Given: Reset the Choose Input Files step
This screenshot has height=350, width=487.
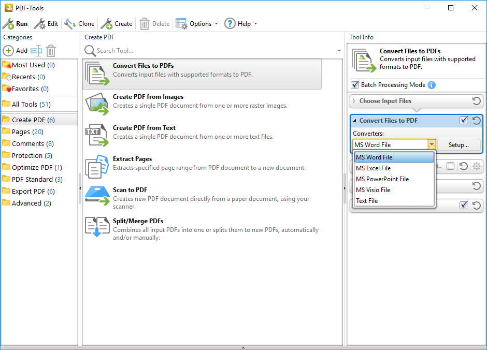Looking at the screenshot, I should coord(476,101).
